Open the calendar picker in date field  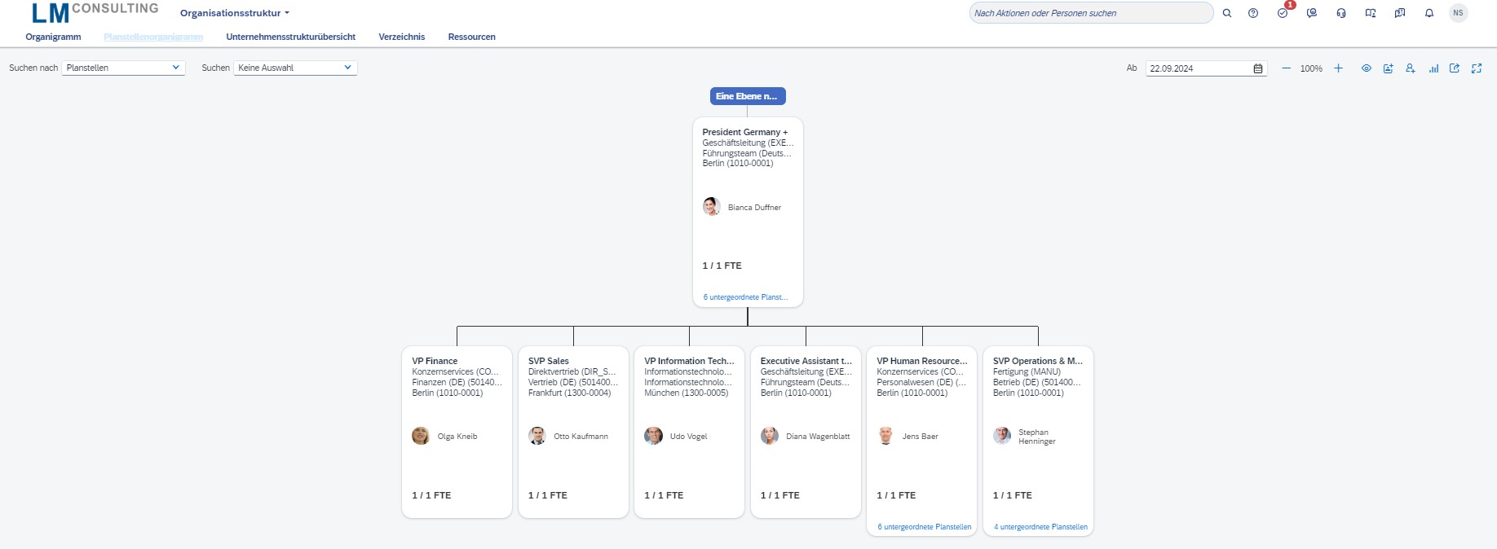1258,68
